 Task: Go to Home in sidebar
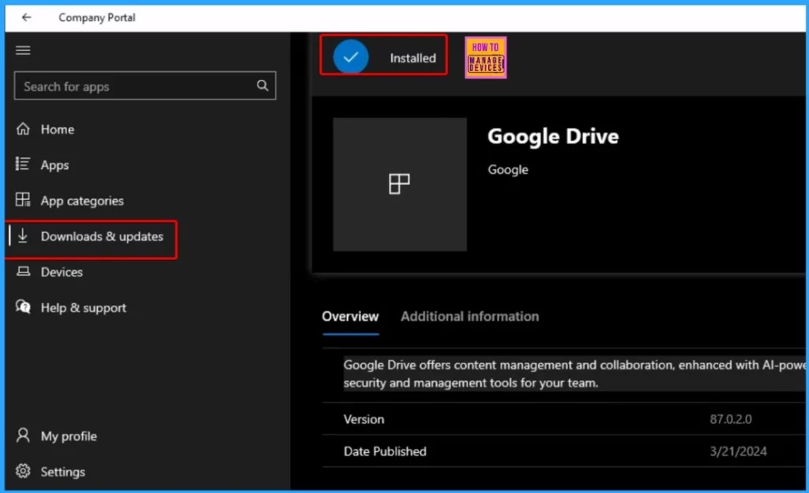pos(57,130)
